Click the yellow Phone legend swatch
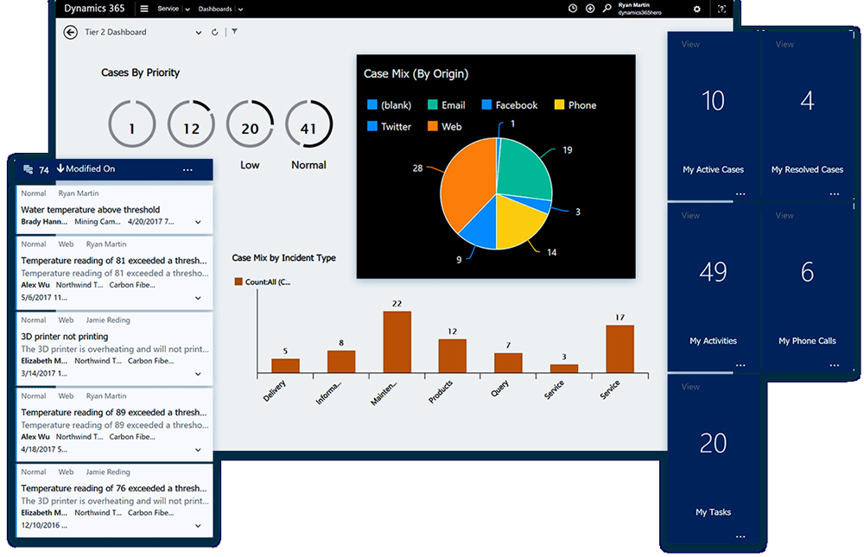This screenshot has height=557, width=864. (559, 104)
